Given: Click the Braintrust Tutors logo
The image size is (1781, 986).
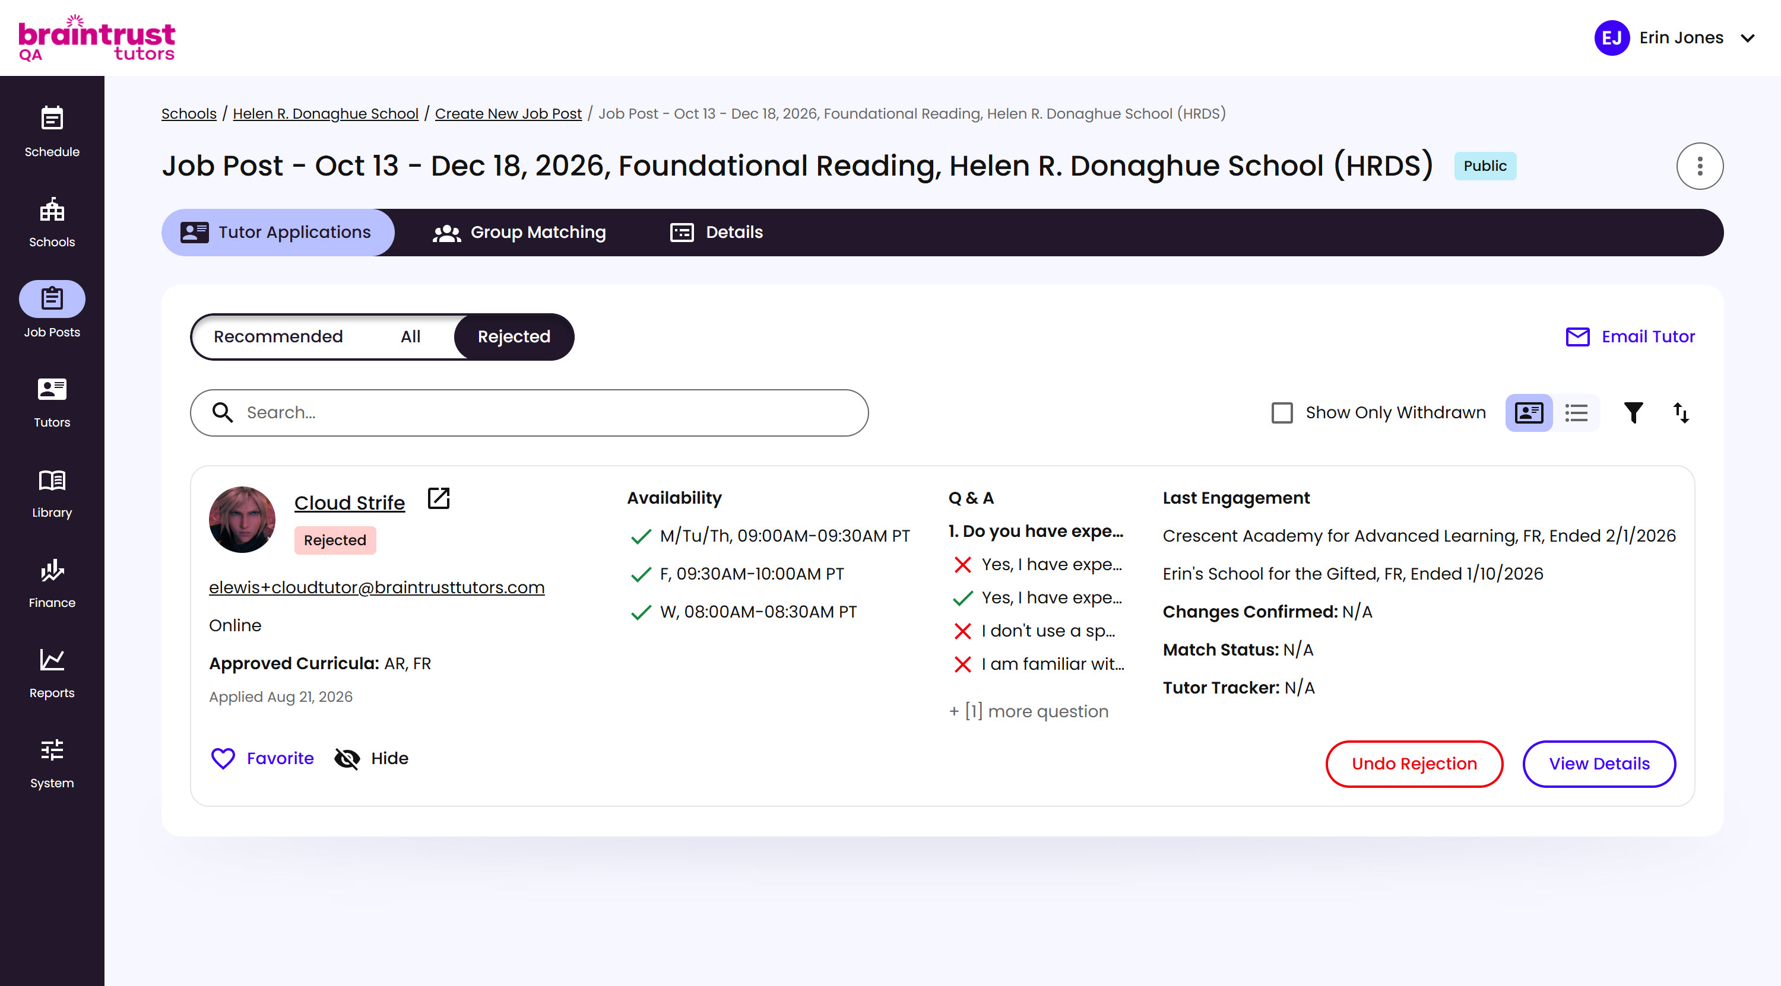Looking at the screenshot, I should tap(97, 38).
